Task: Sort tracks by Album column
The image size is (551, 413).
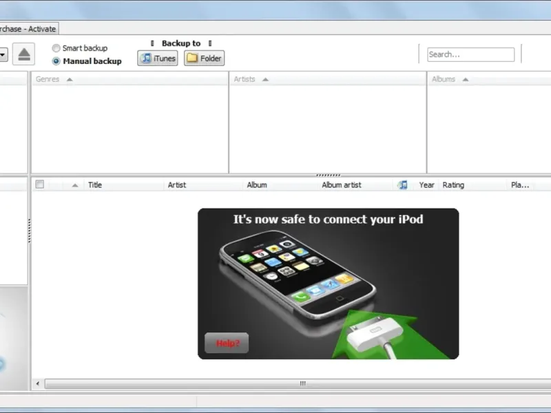Action: [x=280, y=185]
